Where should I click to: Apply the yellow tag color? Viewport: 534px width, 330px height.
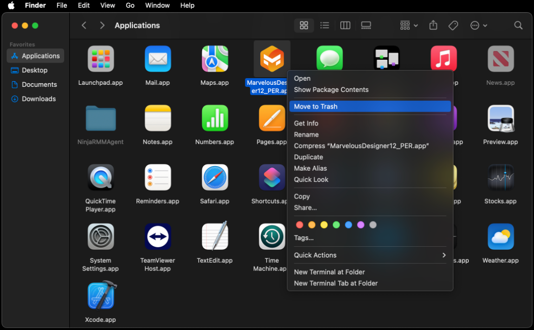pyautogui.click(x=324, y=225)
